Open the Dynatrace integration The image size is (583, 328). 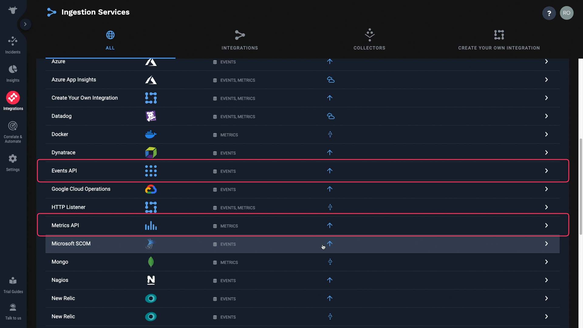(x=302, y=152)
